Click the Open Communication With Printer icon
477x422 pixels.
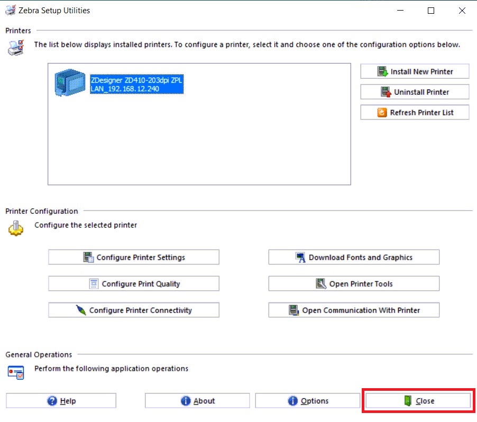(x=293, y=310)
